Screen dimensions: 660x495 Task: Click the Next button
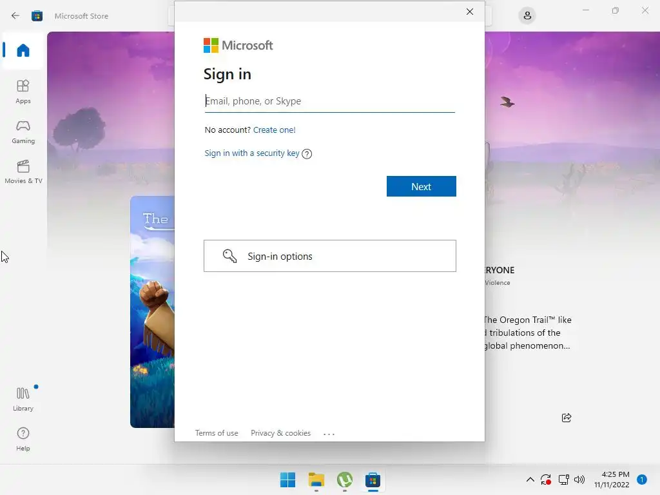coord(422,186)
